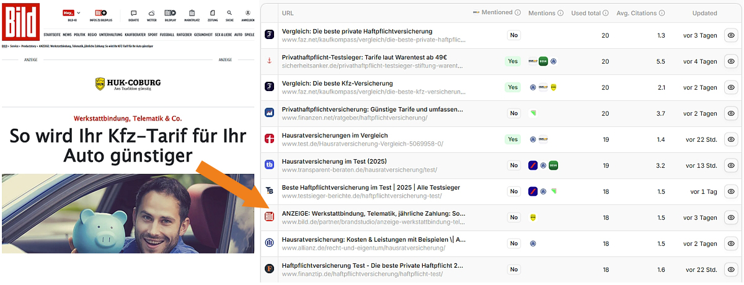This screenshot has width=744, height=285.
Task: Open the Fussball navigation item
Action: pos(167,35)
